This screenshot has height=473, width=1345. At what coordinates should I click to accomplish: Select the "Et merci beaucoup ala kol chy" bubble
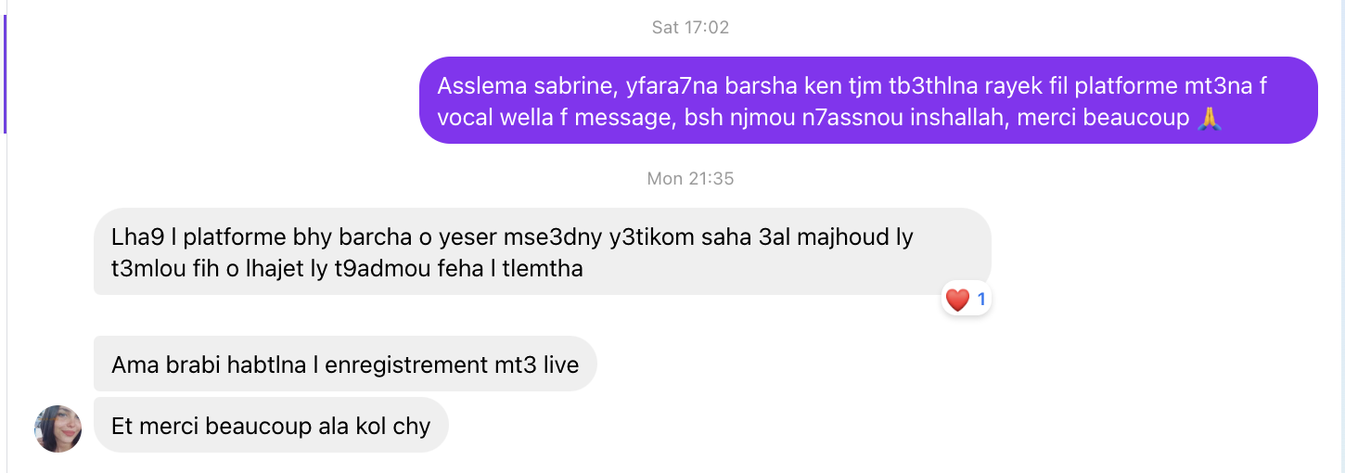tap(271, 426)
